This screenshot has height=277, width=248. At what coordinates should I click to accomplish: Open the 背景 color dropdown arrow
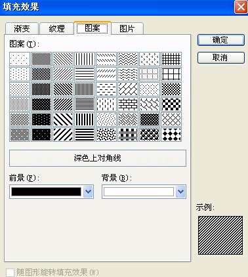pos(180,192)
